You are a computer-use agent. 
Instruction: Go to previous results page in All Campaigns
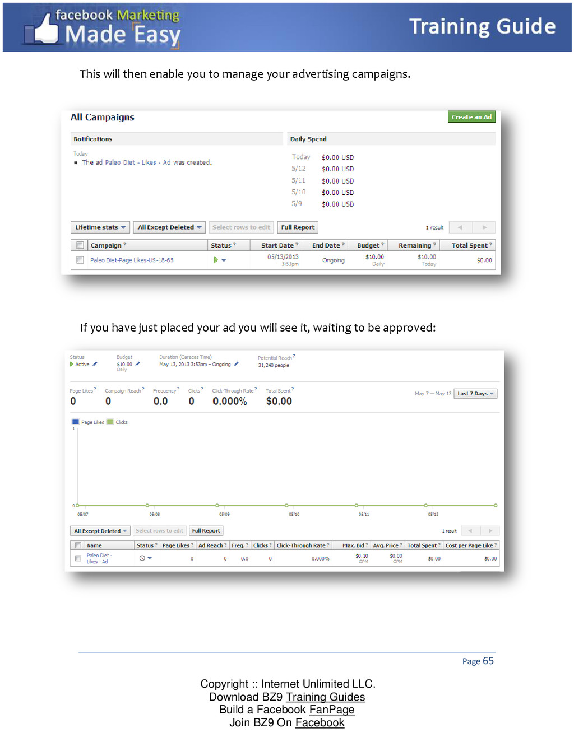click(x=460, y=227)
